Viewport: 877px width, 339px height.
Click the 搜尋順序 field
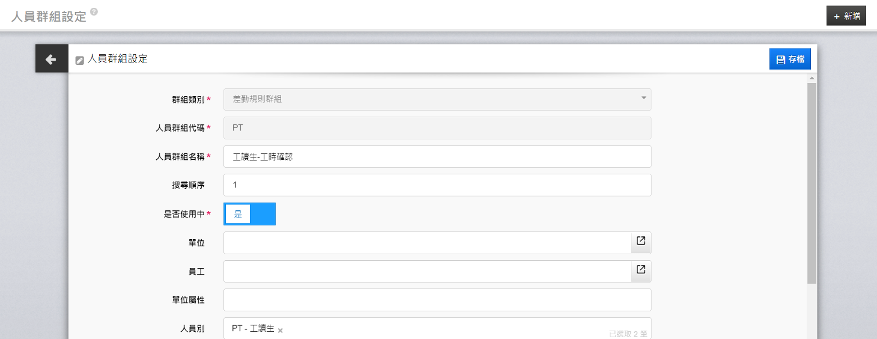click(437, 185)
